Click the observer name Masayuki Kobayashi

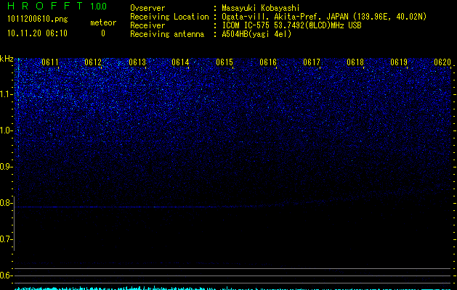pyautogui.click(x=261, y=8)
